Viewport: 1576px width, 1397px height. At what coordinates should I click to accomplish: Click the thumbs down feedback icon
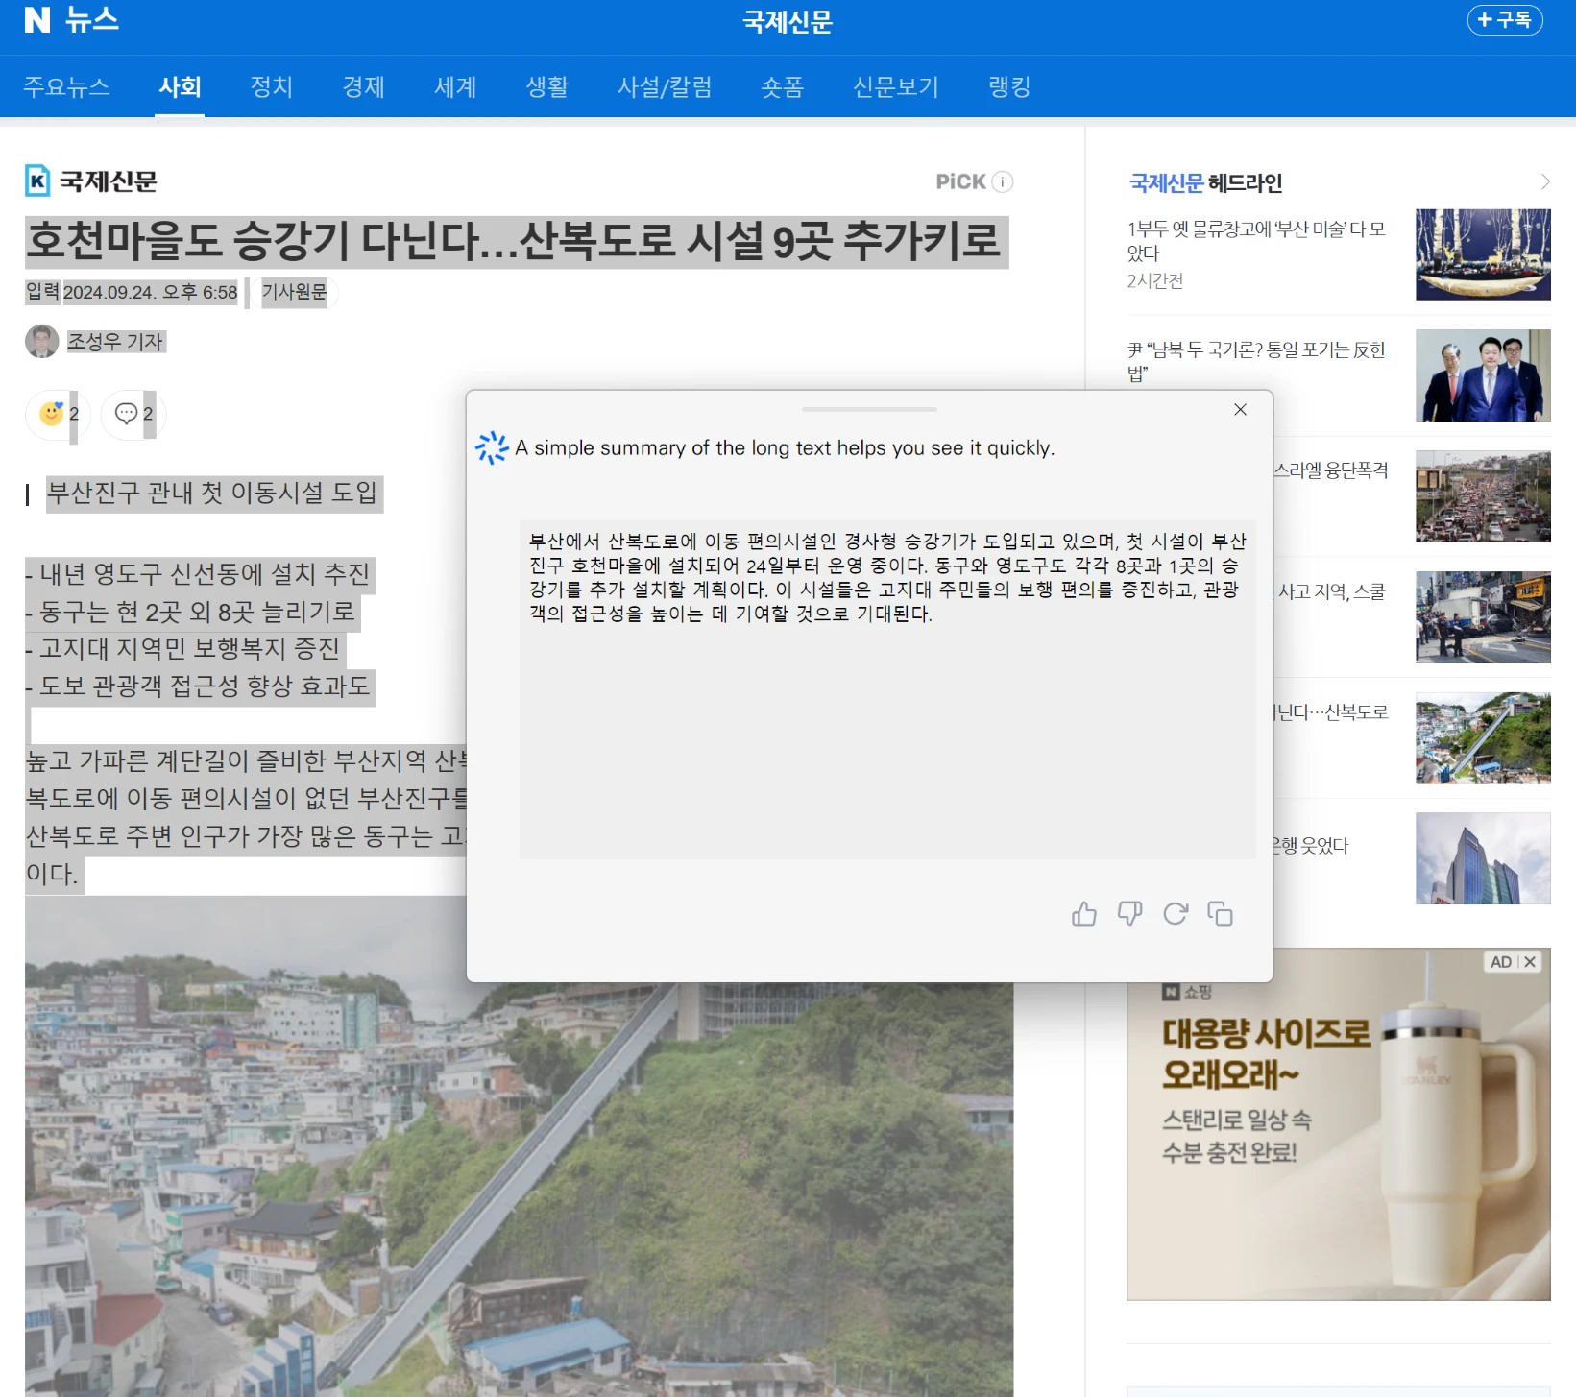pos(1129,914)
